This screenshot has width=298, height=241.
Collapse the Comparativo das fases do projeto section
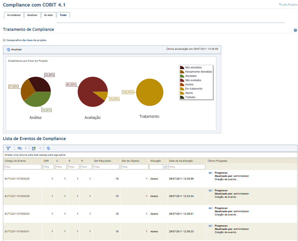(x=4, y=40)
